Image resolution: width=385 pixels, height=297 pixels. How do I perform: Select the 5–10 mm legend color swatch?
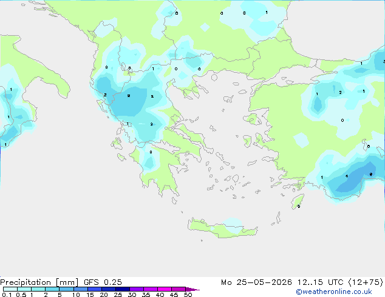click(67, 289)
